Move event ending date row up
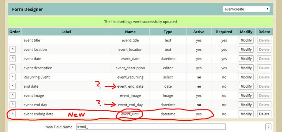This screenshot has width=282, height=132. coord(13,114)
